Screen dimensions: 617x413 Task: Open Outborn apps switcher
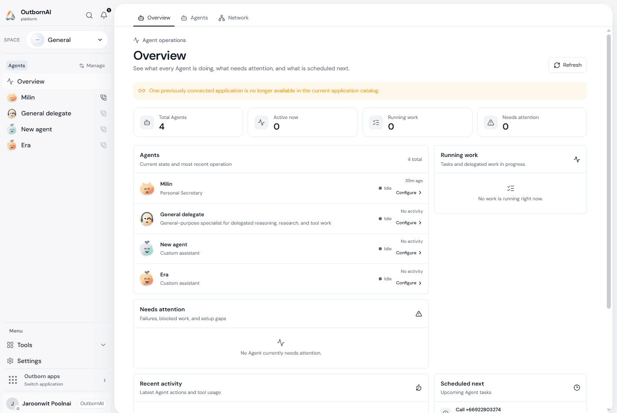tap(57, 380)
